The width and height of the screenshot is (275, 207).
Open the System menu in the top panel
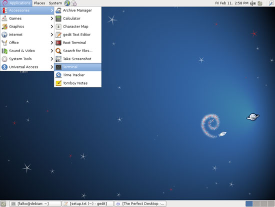(55, 3)
